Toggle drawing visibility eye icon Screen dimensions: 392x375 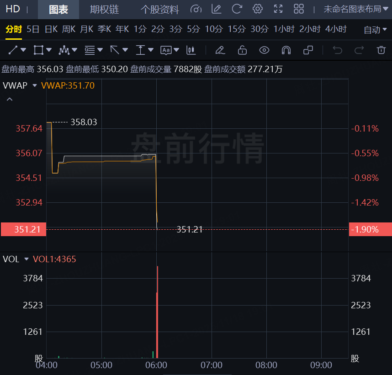tap(264, 50)
